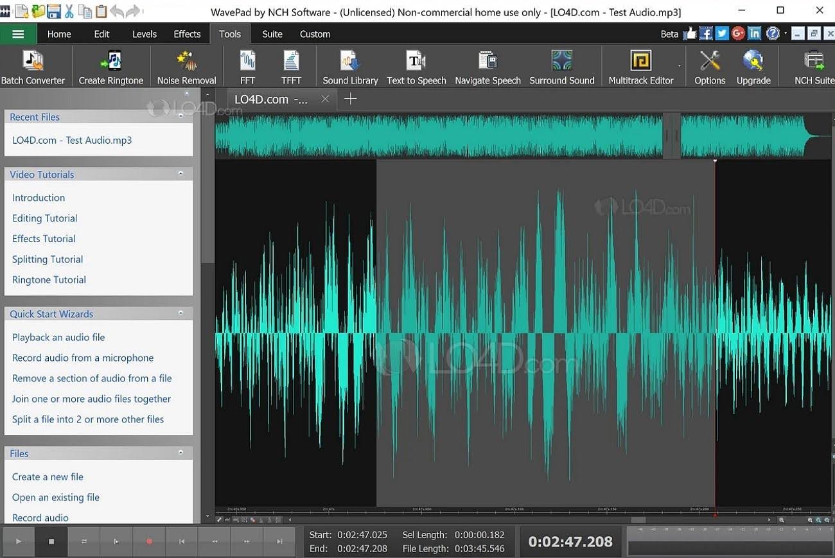Open the Effects Tutorial link
Screen dimensions: 835x558
pos(44,239)
